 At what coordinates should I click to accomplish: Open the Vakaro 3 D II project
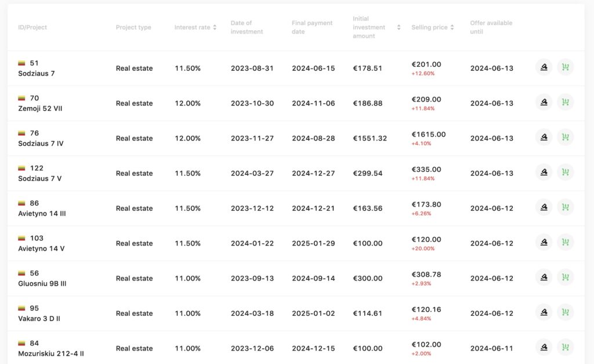coord(39,319)
